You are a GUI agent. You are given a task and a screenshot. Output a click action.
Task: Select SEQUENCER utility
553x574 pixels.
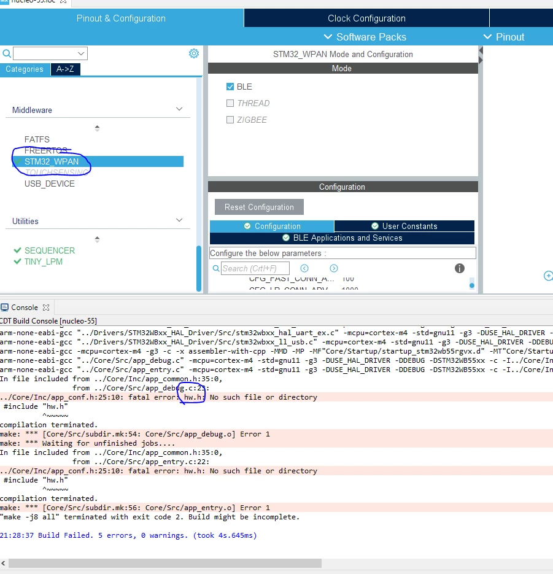[x=49, y=250]
